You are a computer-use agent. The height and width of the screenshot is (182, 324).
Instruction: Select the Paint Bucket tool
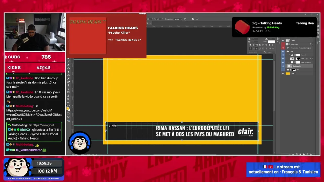pos(68,68)
